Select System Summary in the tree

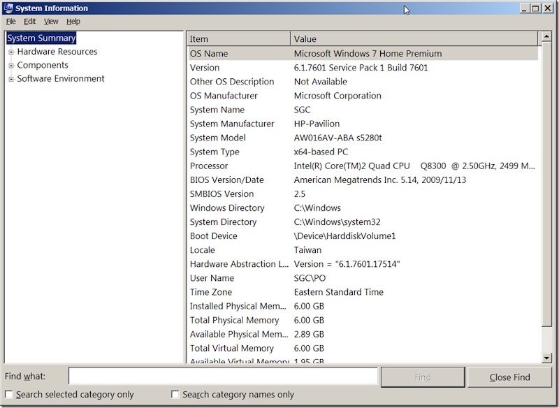pos(41,38)
